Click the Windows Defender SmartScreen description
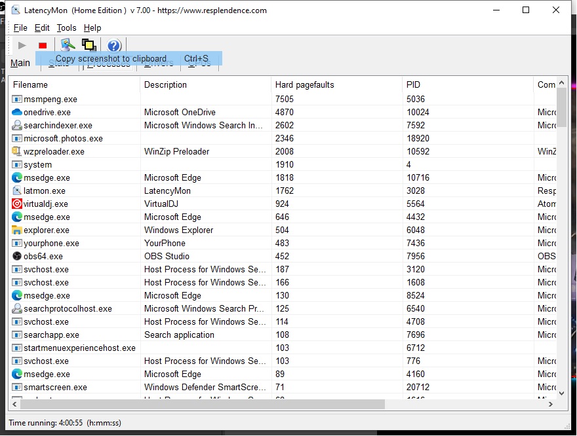The image size is (577, 436). click(x=205, y=387)
